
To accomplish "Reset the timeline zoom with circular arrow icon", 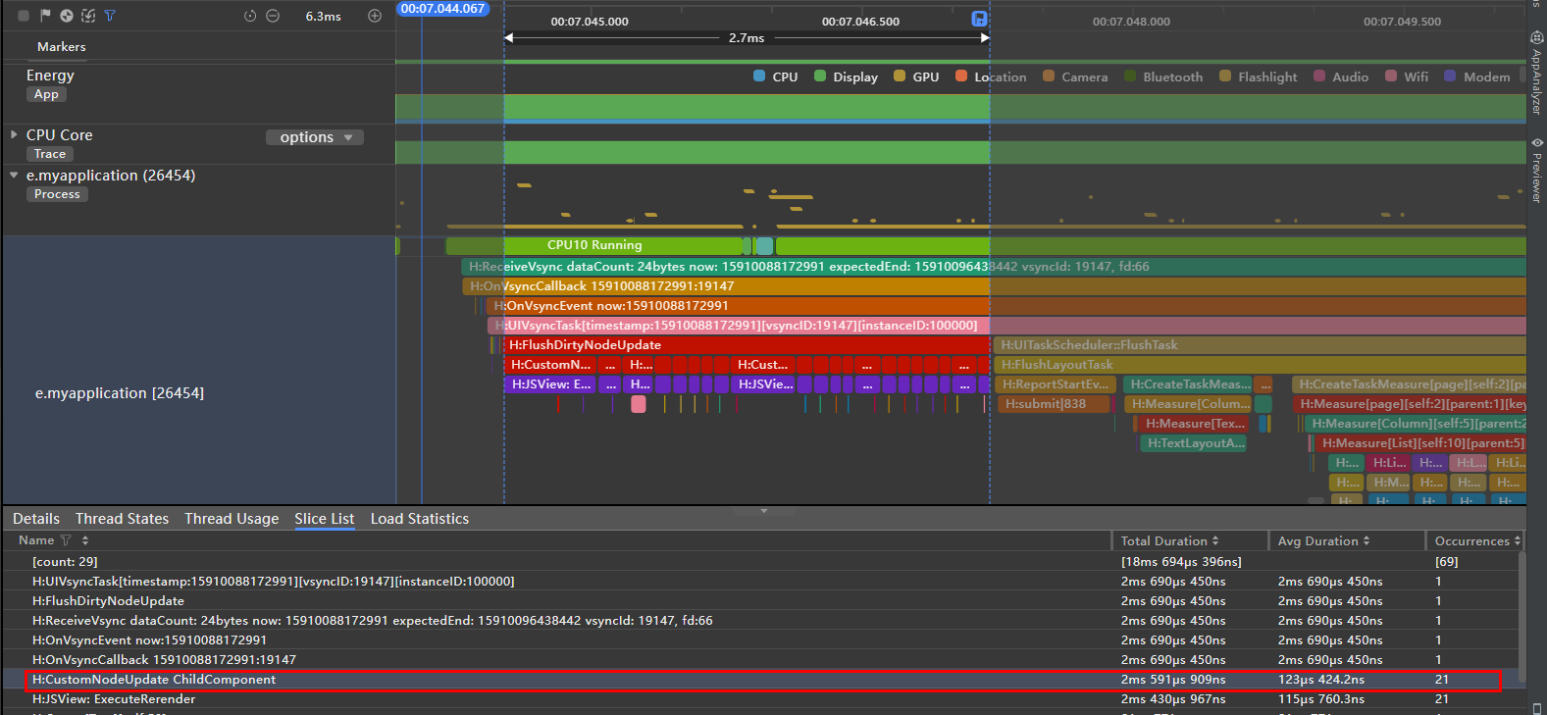I will tap(250, 16).
